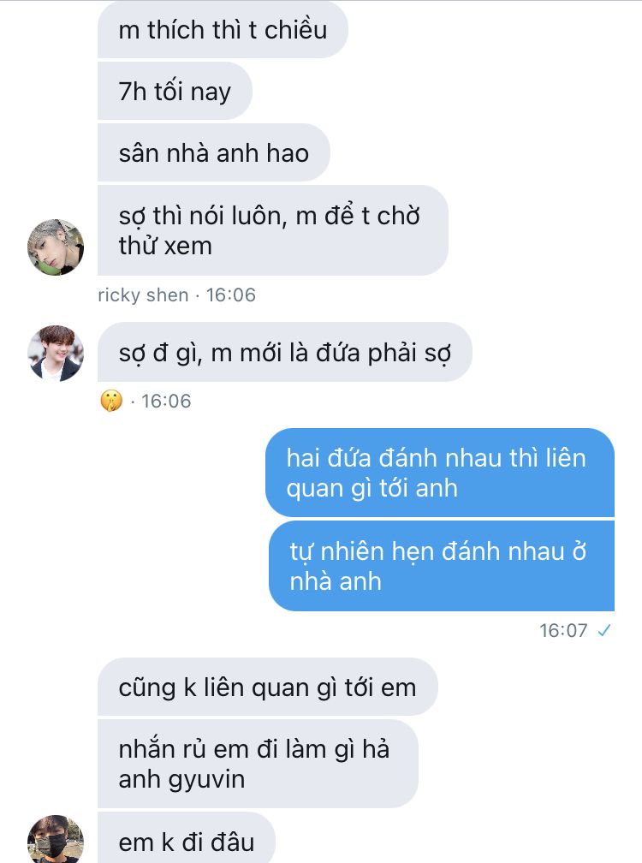Image resolution: width=642 pixels, height=863 pixels.
Task: Tap the "7h tối nay" message bubble
Action: tap(175, 91)
